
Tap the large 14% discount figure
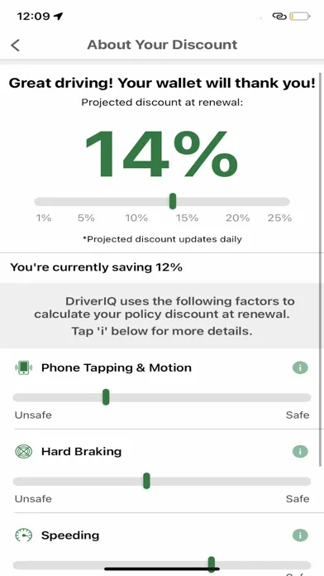click(162, 155)
